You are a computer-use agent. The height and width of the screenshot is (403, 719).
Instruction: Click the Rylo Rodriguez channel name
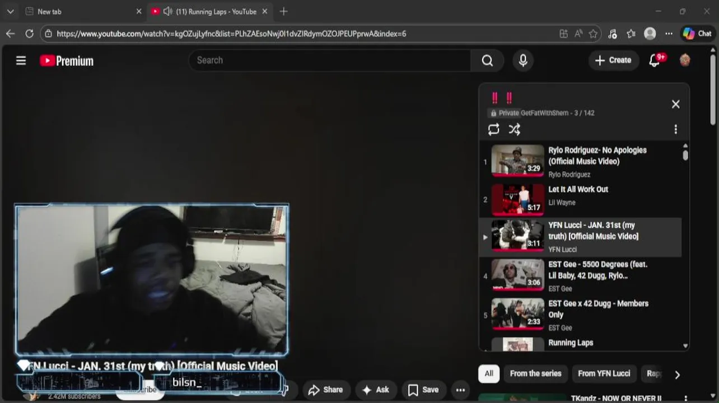click(569, 175)
